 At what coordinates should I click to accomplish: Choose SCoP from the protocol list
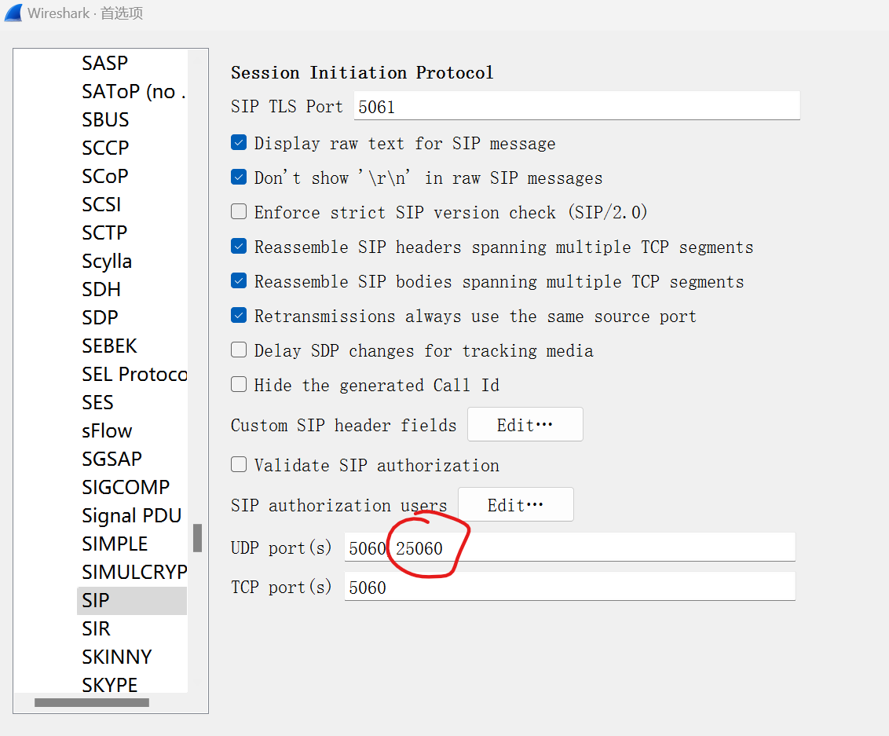pyautogui.click(x=105, y=177)
